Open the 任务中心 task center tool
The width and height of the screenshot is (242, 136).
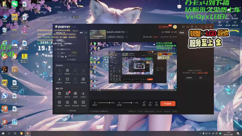point(59,94)
